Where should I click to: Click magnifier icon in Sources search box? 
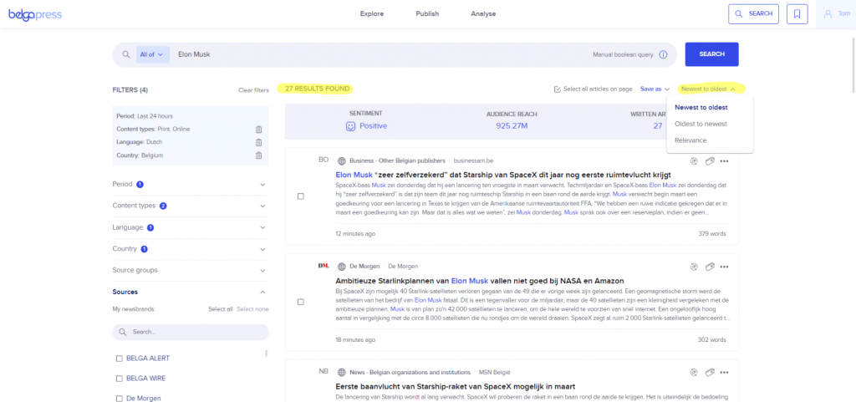pos(123,332)
